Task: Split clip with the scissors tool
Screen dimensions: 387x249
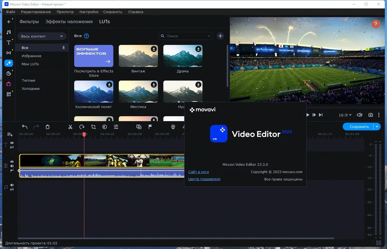Action: click(70, 127)
